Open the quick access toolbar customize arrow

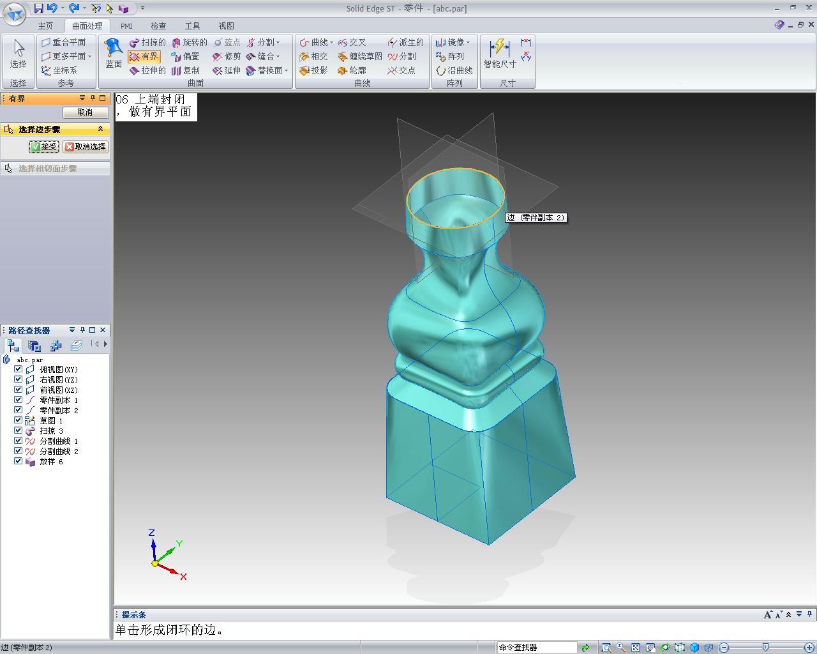pos(142,8)
